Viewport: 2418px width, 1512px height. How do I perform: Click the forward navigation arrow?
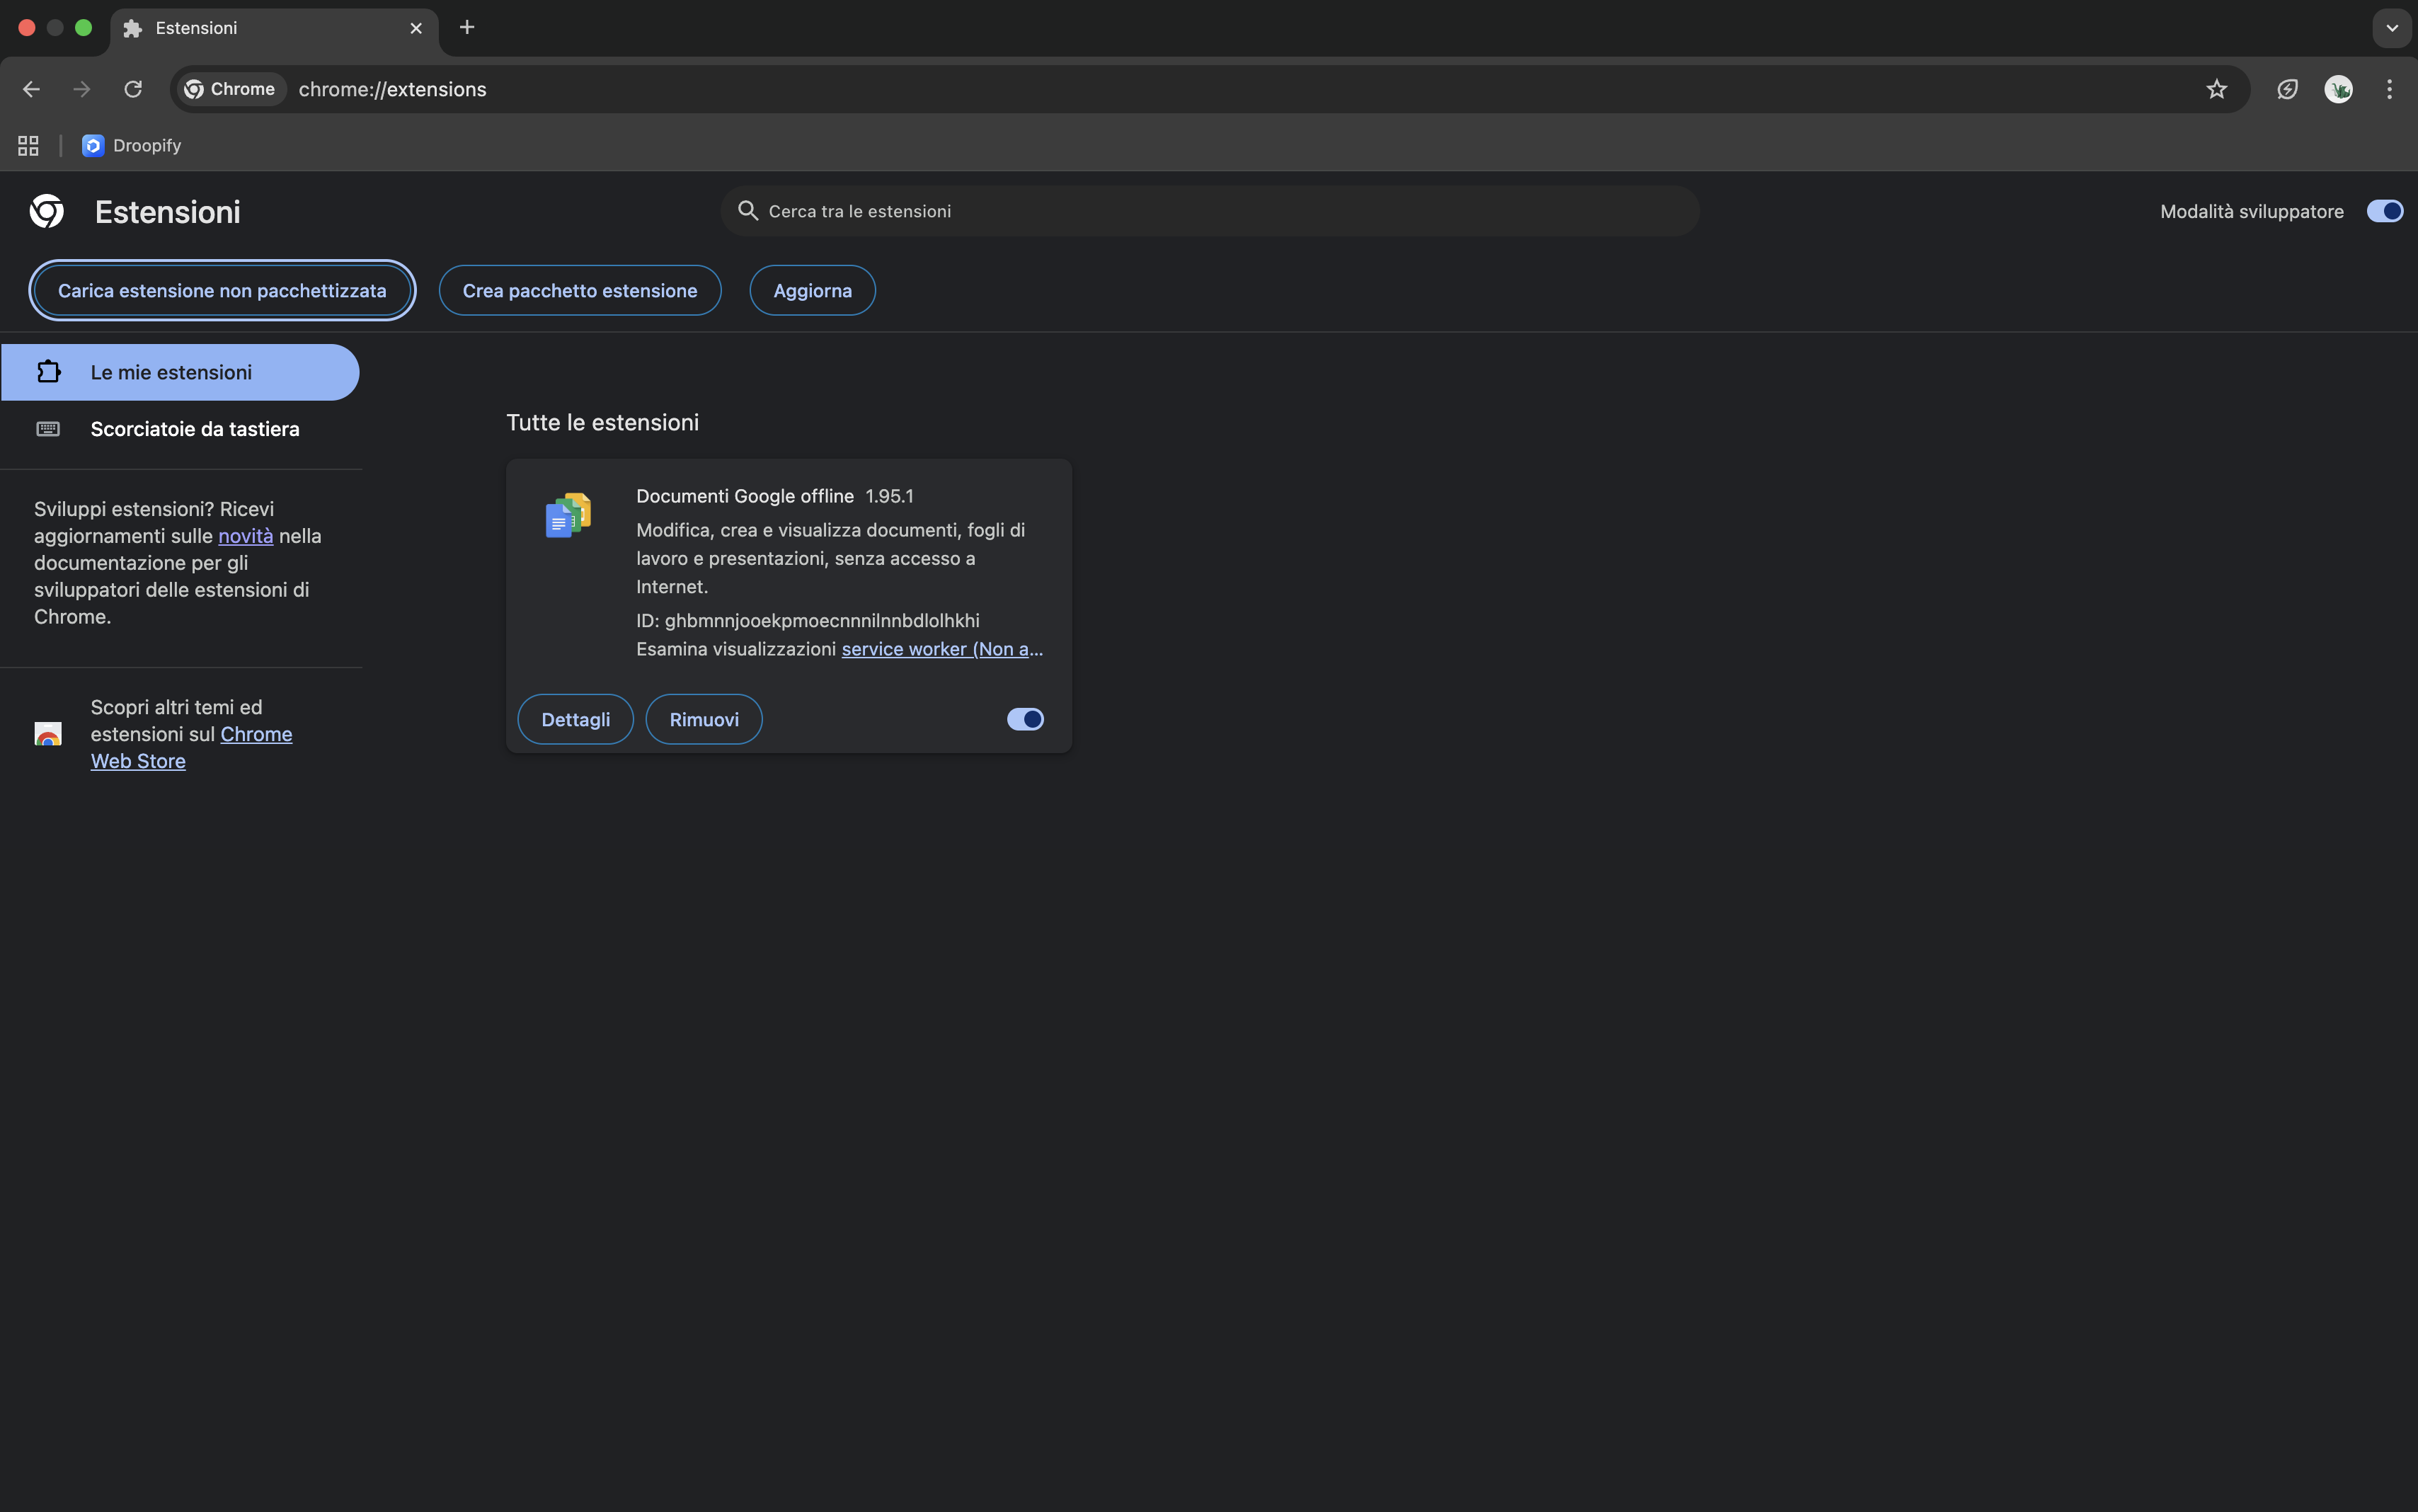pos(82,89)
